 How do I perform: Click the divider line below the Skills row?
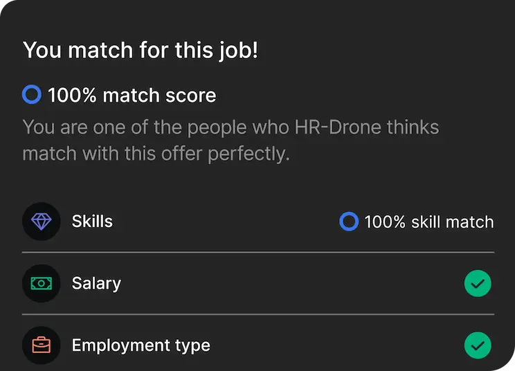pos(258,253)
